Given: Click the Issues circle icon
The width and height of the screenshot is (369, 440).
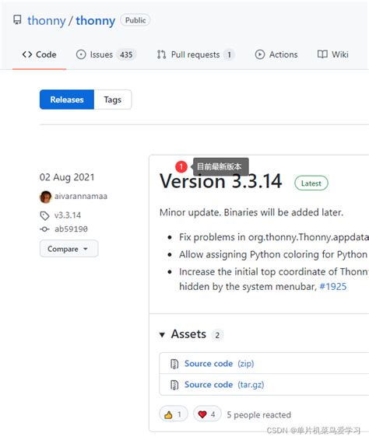Looking at the screenshot, I should (x=81, y=54).
